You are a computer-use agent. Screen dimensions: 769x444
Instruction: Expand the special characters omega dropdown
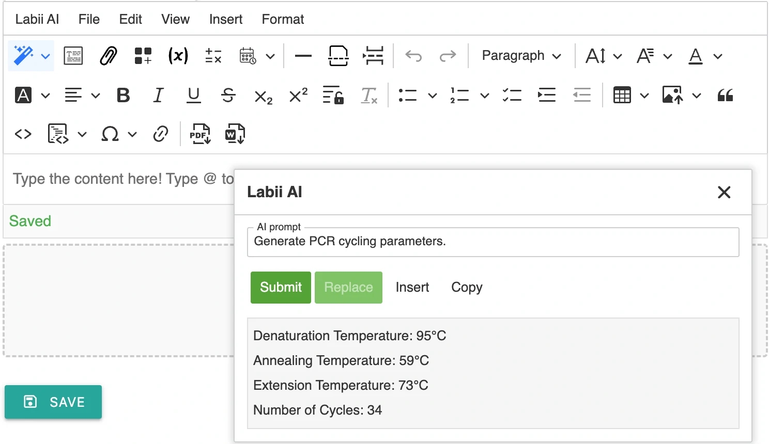click(x=132, y=134)
